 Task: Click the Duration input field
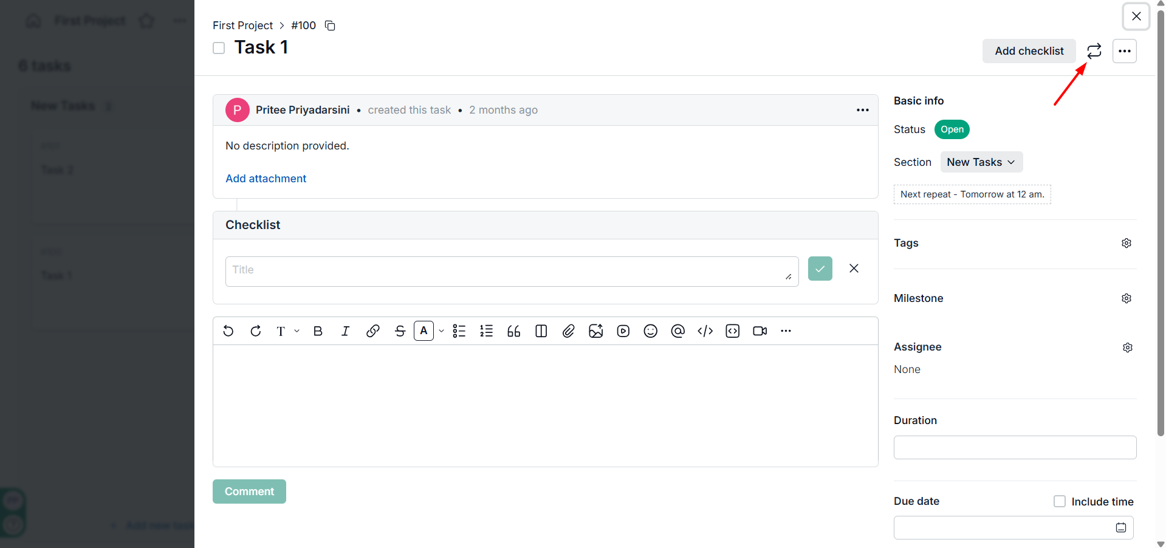coord(1014,448)
